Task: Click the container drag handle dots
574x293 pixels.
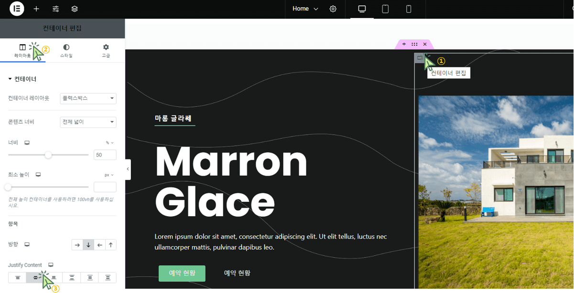Action: pos(414,44)
